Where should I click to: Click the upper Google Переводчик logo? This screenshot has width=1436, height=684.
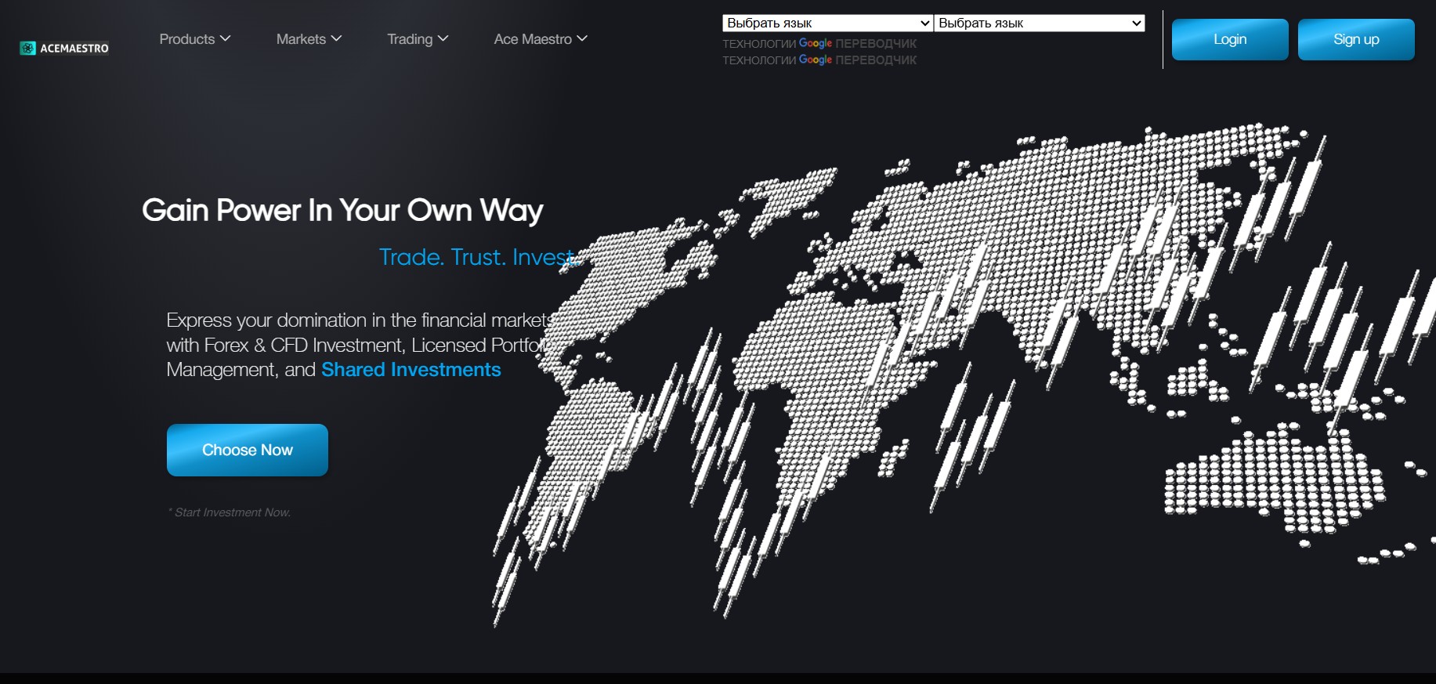[815, 44]
